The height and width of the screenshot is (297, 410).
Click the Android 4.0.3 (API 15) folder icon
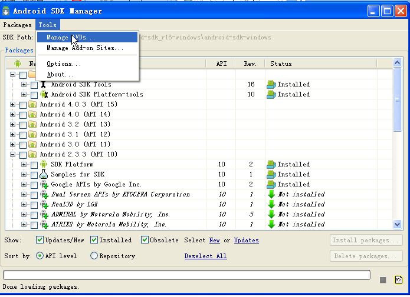(32, 104)
